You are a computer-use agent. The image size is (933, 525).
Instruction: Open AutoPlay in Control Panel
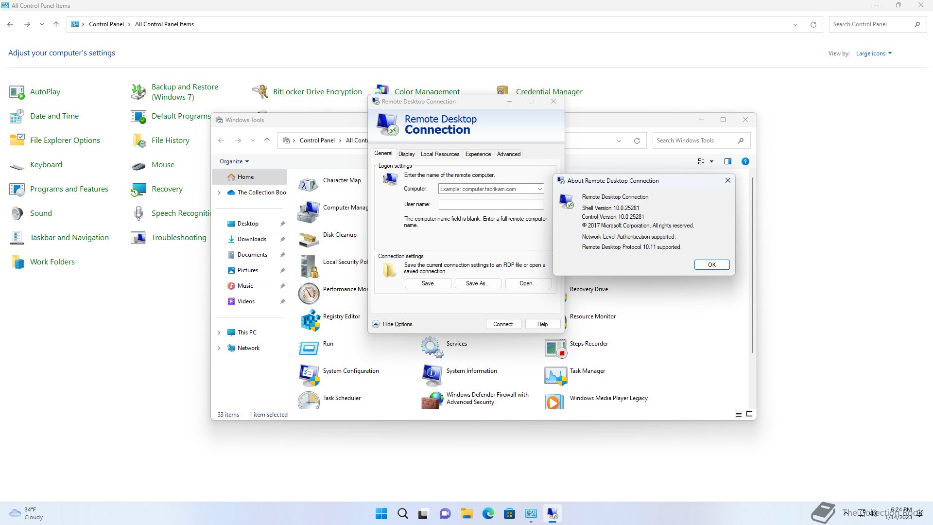[35, 92]
